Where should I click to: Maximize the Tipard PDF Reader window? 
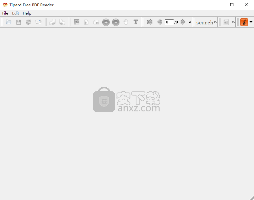click(x=232, y=5)
